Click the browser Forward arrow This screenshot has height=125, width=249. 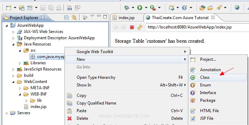pyautogui.click(x=124, y=27)
